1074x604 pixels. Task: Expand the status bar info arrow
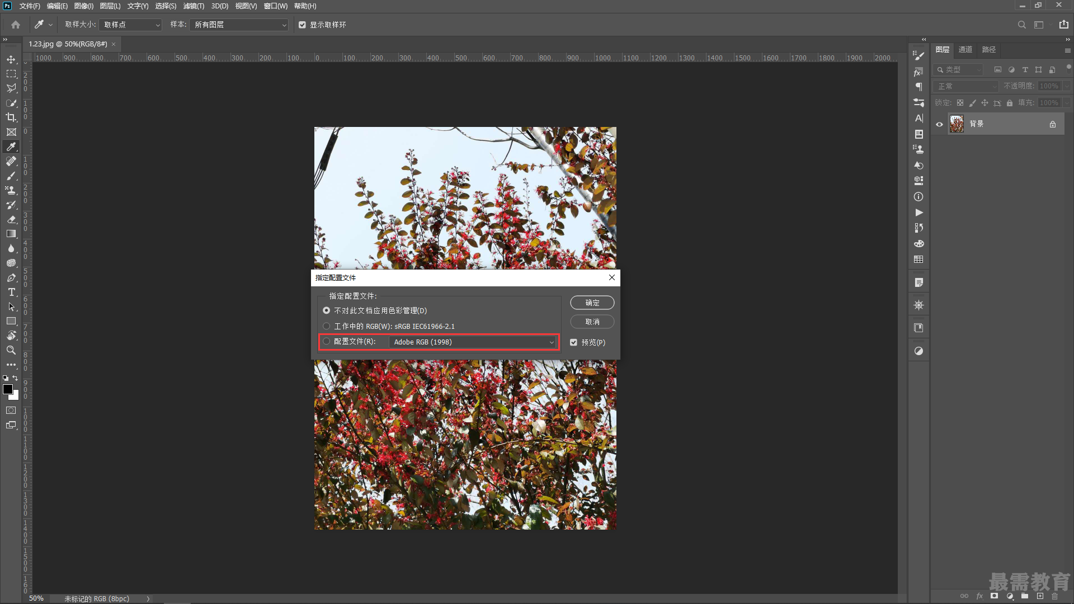pyautogui.click(x=148, y=598)
